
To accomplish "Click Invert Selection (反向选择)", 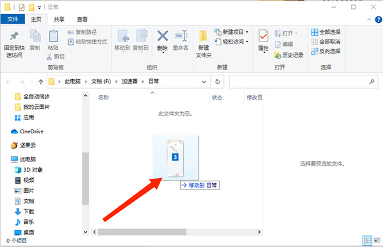I will tap(326, 51).
